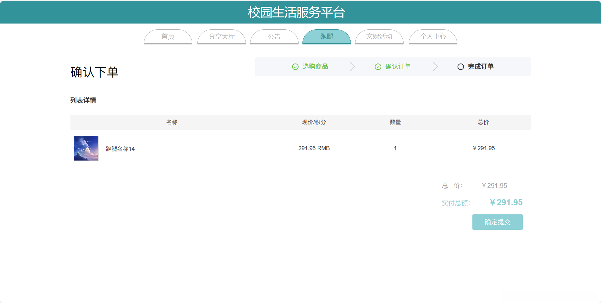Click the arrow between 确认订单 and 完成订单
Image resolution: width=601 pixels, height=303 pixels.
tap(435, 67)
